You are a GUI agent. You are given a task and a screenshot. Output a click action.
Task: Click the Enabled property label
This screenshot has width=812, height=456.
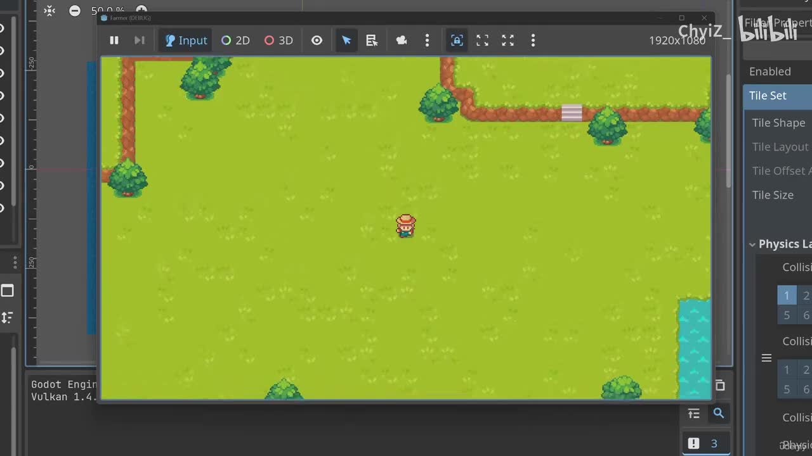point(770,72)
